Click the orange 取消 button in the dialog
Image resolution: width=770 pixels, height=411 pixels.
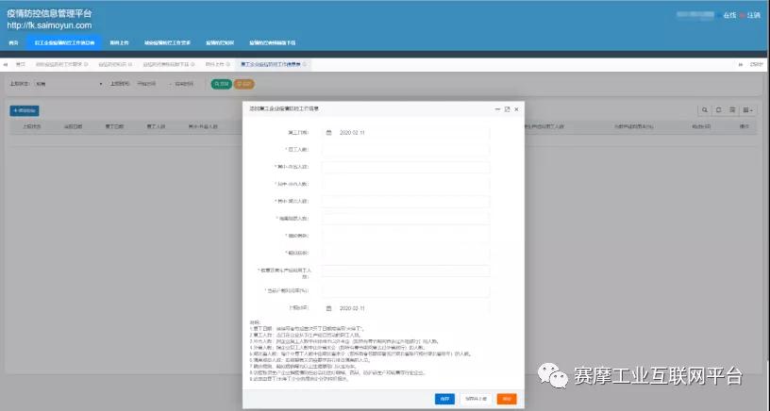507,399
